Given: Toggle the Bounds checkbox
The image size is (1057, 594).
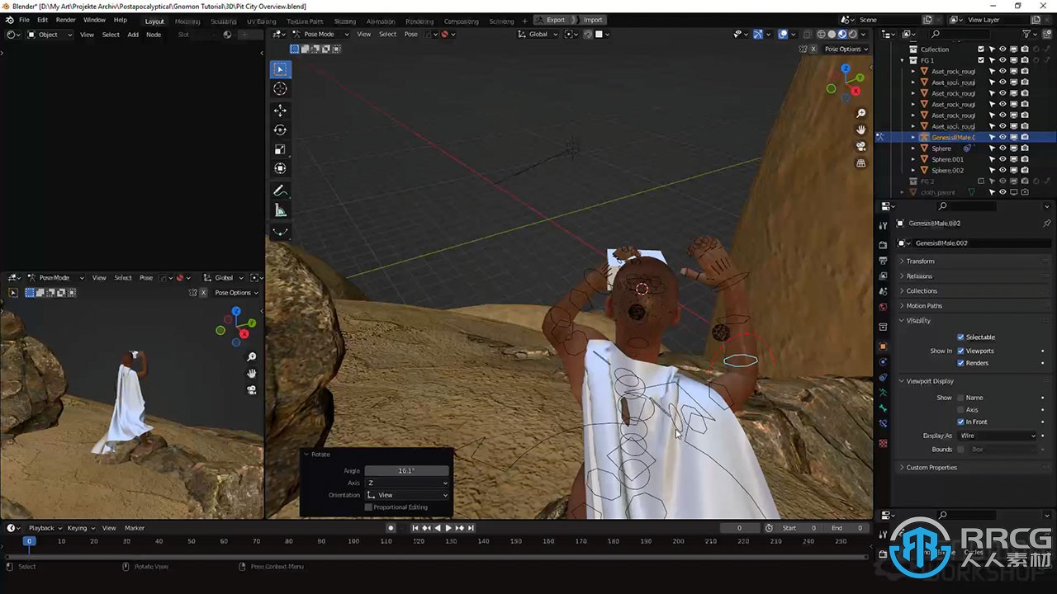Looking at the screenshot, I should point(960,450).
